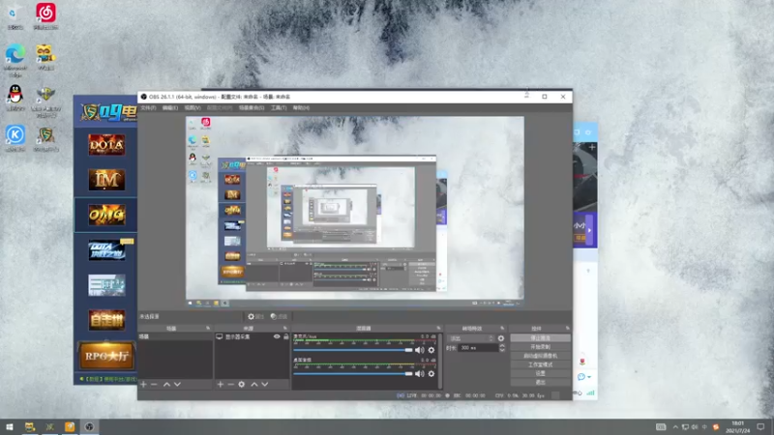774x435 pixels.
Task: Mute microphone audio speaker icon
Action: point(420,350)
